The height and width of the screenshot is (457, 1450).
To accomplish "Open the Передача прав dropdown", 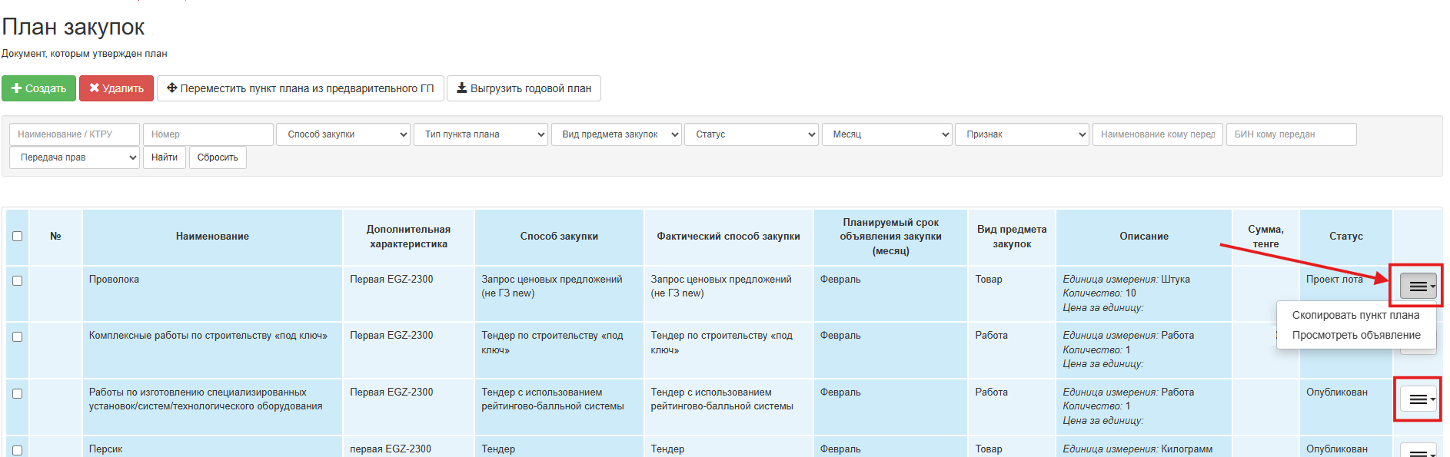I will point(75,157).
